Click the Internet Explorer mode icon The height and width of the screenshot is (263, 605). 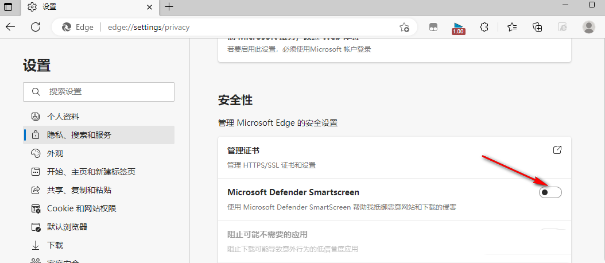563,27
